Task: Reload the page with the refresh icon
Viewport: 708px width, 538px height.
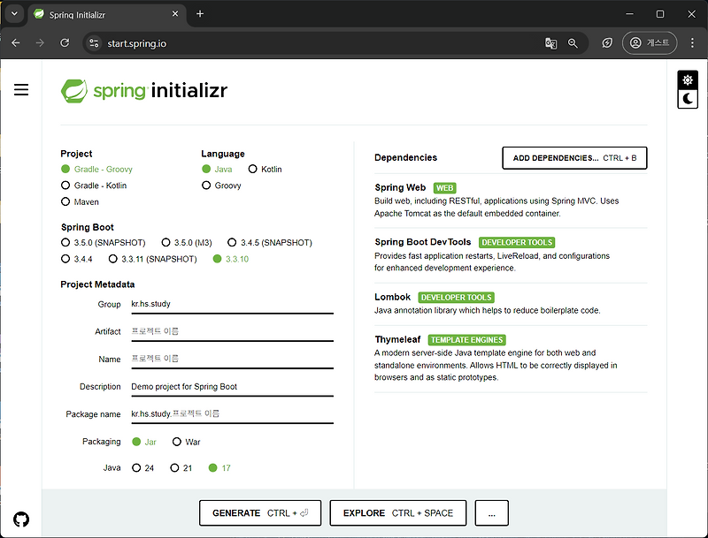Action: [x=64, y=42]
